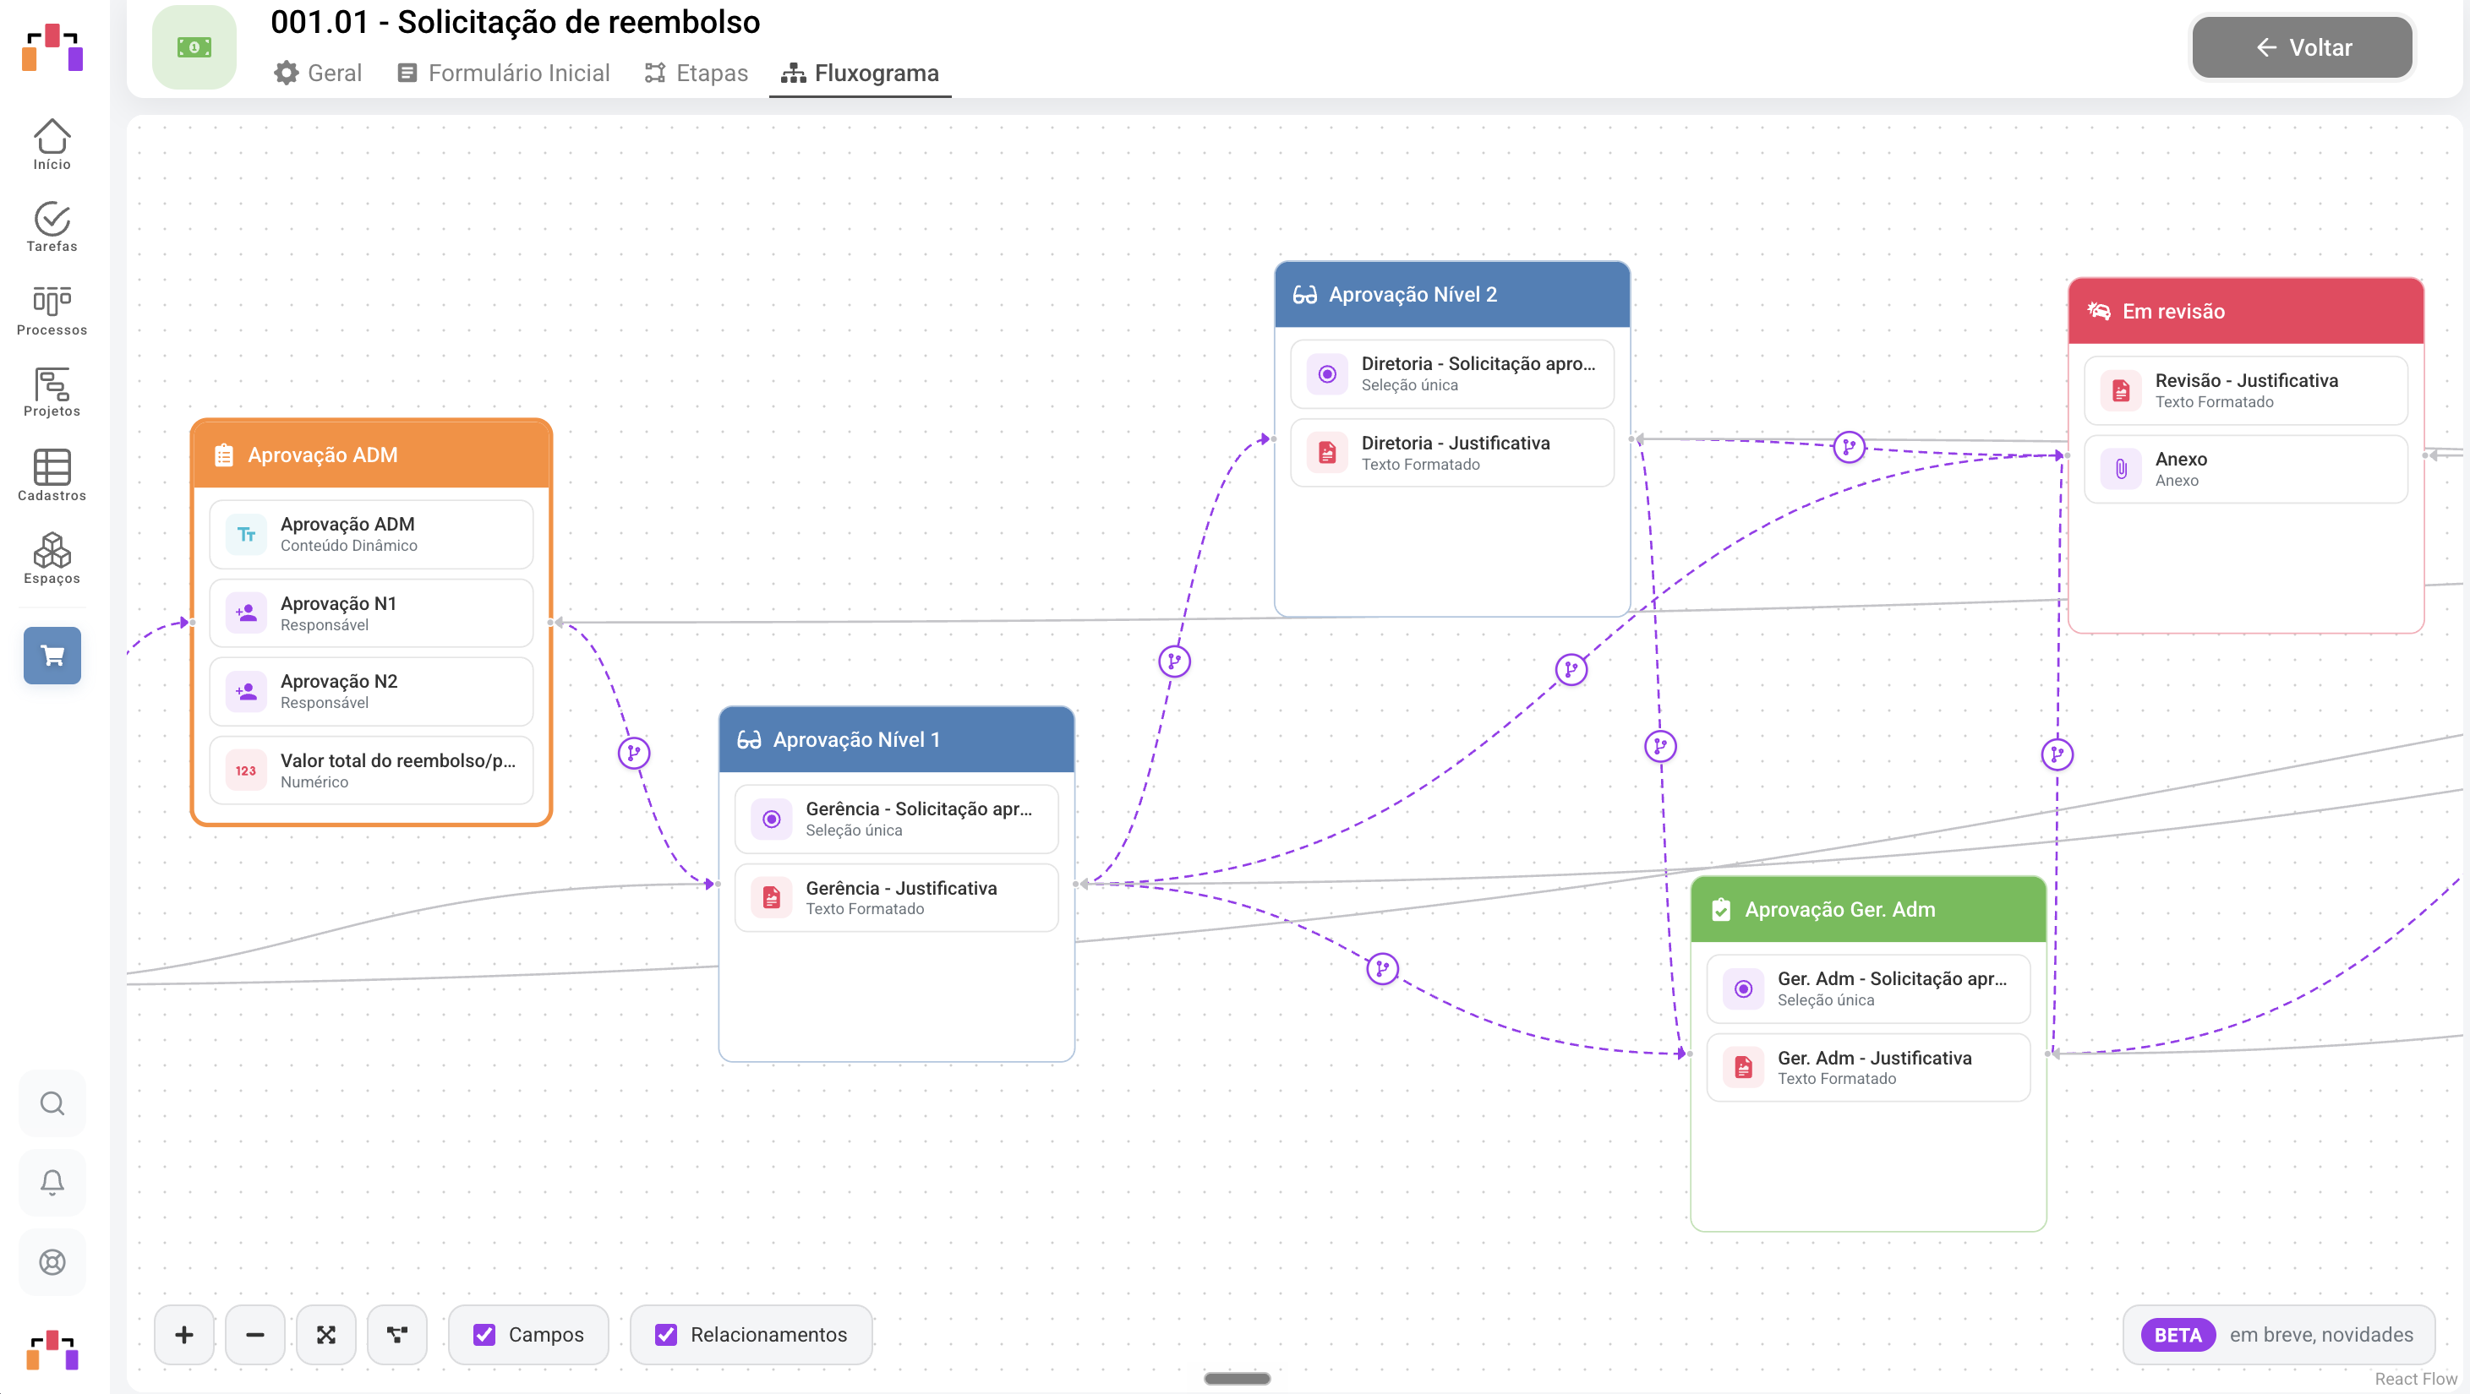Open the Início home icon in sidebar
Screen dimensions: 2470x1394
pos(52,144)
